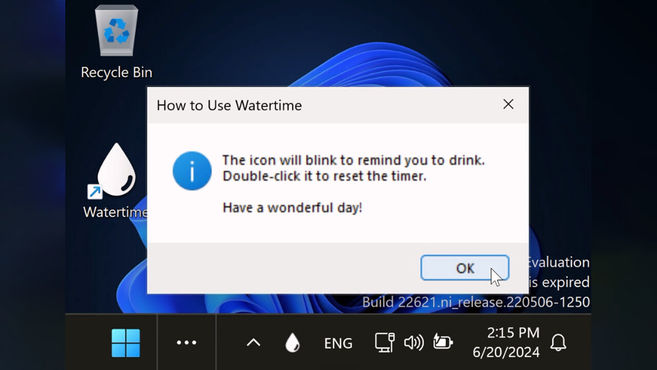Click the Build 22621 watermark text

pyautogui.click(x=476, y=303)
